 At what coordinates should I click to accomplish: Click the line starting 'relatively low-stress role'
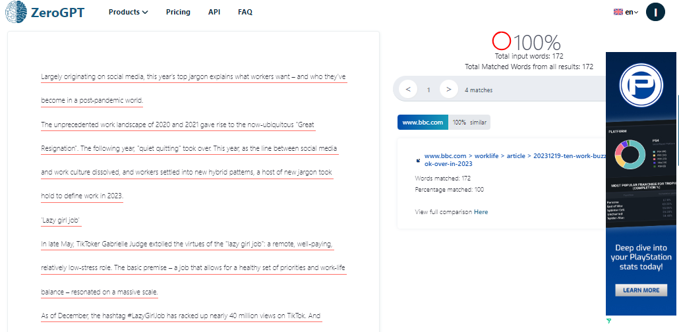[193, 268]
